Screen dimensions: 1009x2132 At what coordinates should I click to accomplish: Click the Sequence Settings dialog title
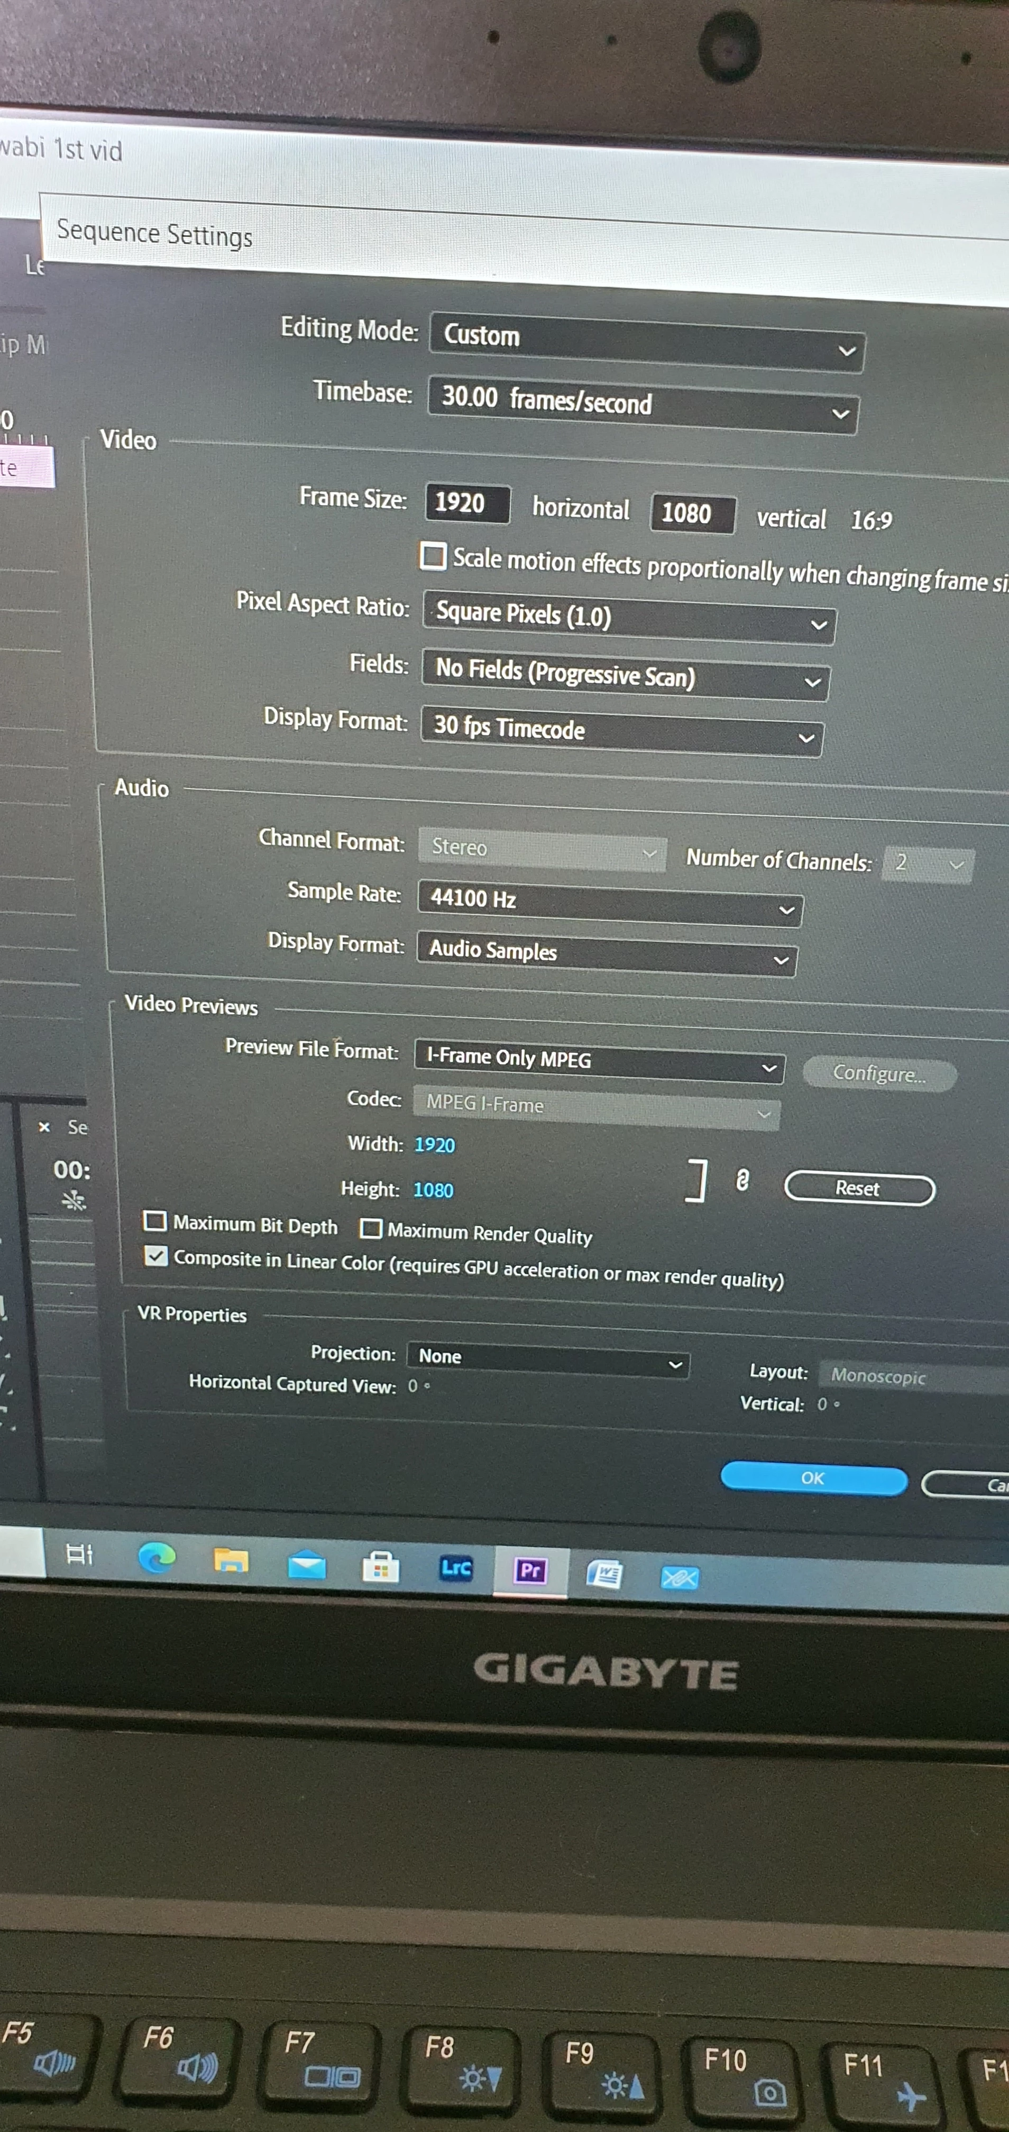tap(155, 233)
